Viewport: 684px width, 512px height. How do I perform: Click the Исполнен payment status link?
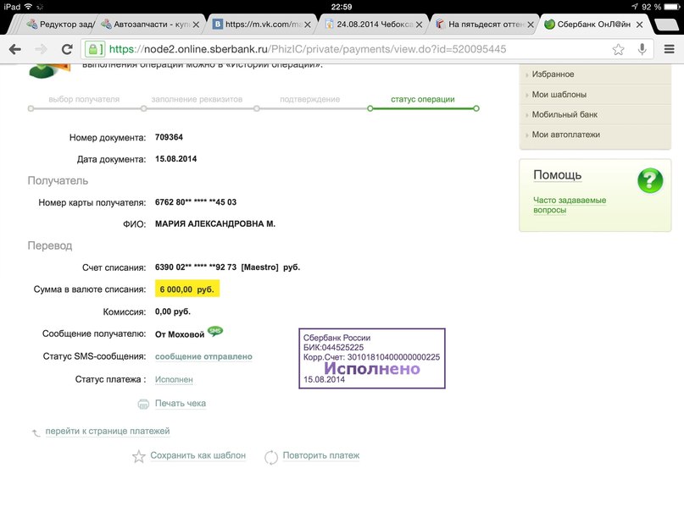(x=174, y=380)
